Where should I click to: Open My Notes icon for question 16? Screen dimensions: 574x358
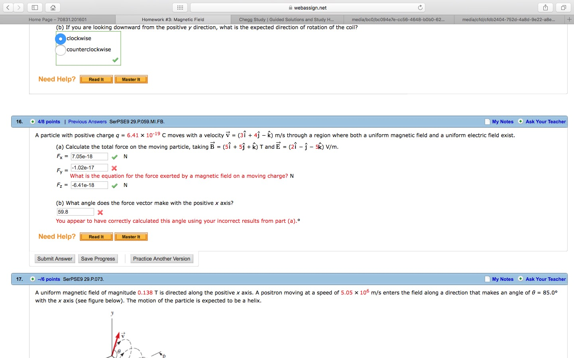coord(487,122)
